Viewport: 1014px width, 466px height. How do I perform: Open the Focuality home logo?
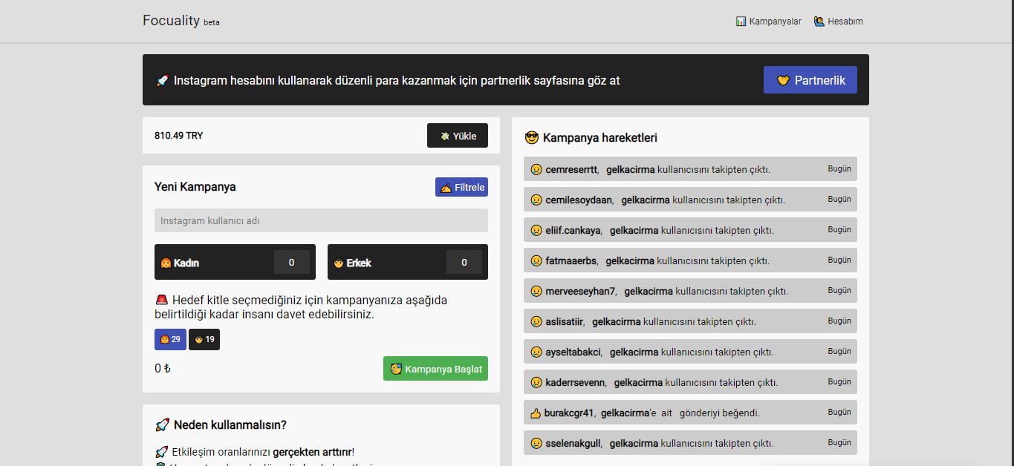pos(171,21)
